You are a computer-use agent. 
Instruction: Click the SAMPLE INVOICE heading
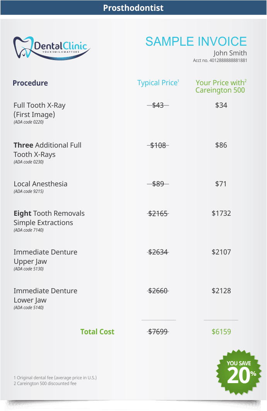click(x=196, y=41)
